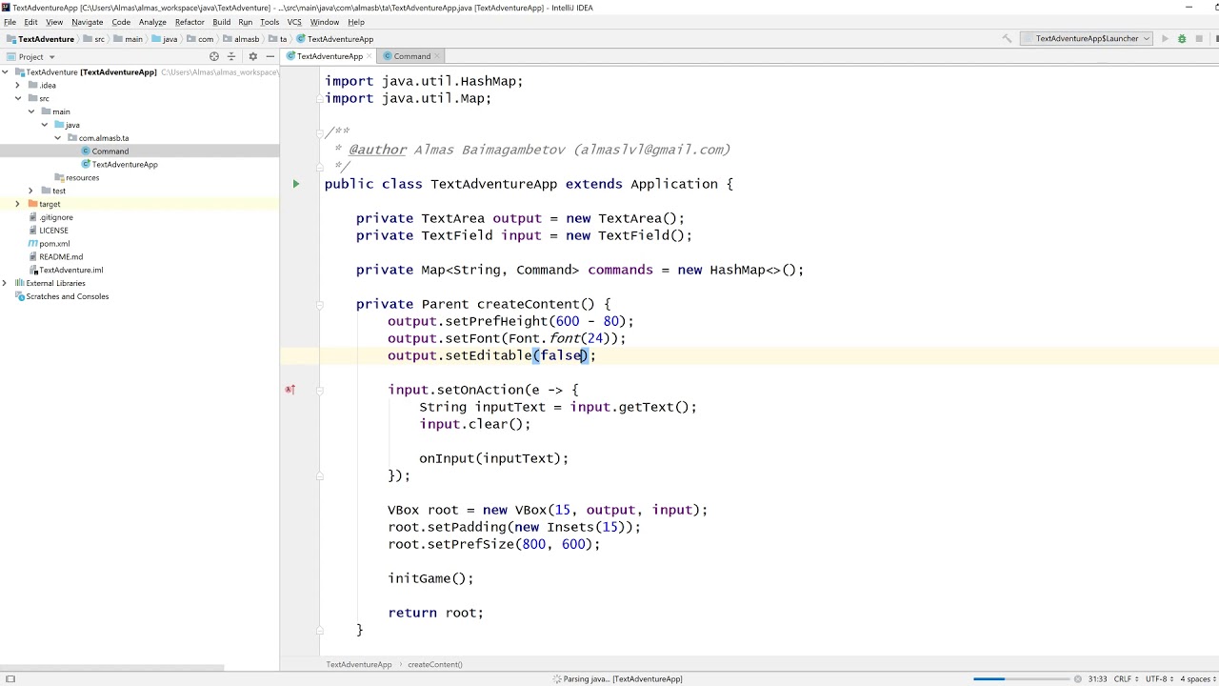Select the Command class in project tree
This screenshot has height=686, width=1219.
click(110, 151)
